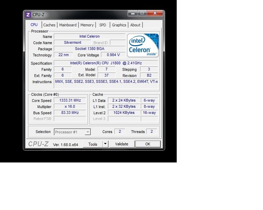Click the Stepping value 3
Screen dimensions: 263x210
pos(149,69)
